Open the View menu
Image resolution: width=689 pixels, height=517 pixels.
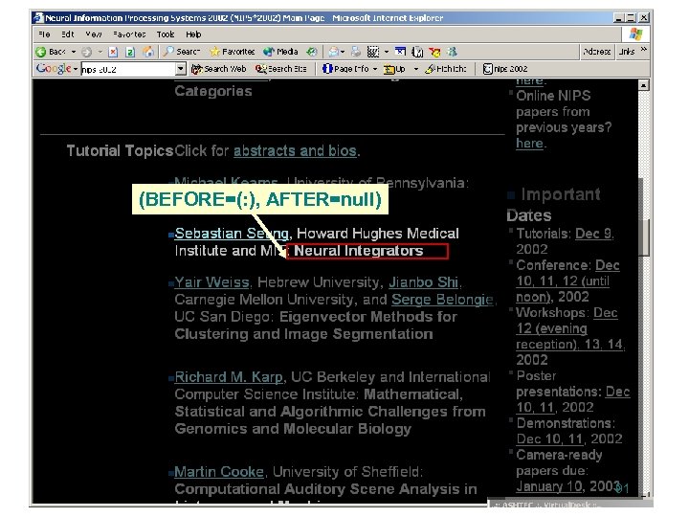click(x=94, y=34)
